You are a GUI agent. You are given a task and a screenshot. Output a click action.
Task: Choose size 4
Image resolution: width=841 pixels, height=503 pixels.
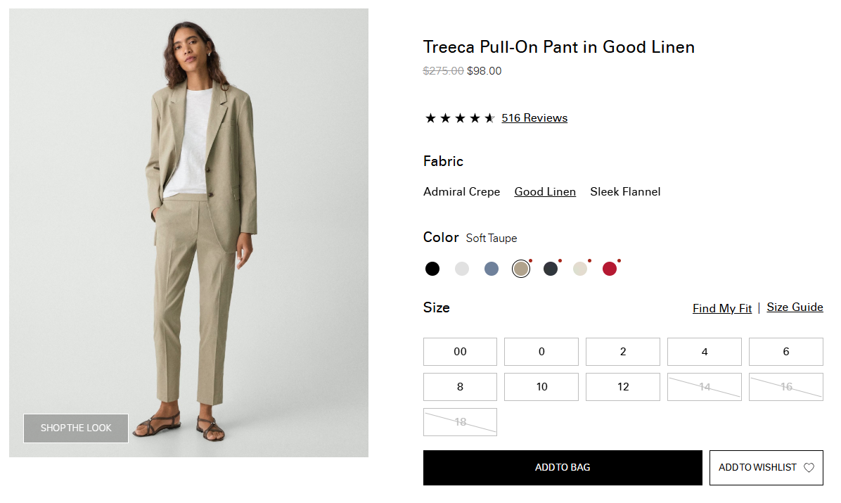pyautogui.click(x=705, y=352)
